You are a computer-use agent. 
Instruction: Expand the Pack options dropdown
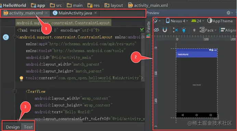coord(208,30)
